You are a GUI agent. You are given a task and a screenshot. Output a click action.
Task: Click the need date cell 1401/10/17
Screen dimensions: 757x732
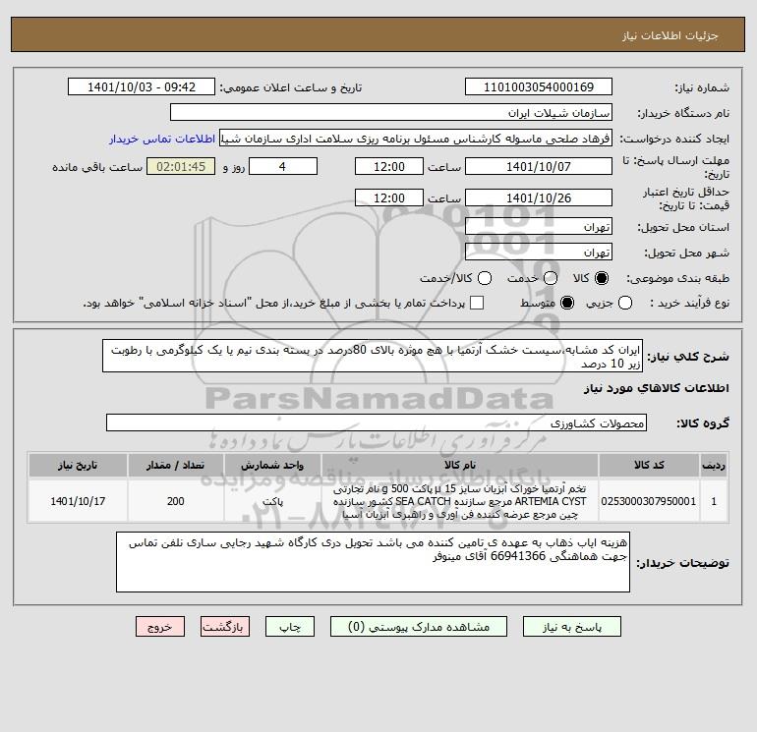click(x=78, y=501)
